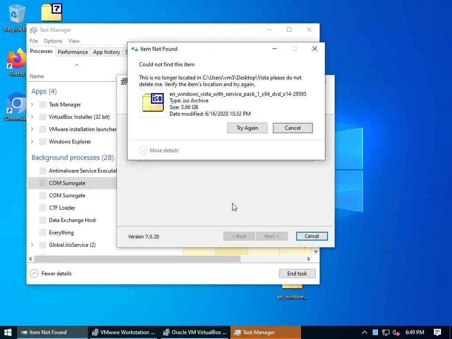Expand the VirtualBox Installer (32 bit) row
The width and height of the screenshot is (452, 339).
click(x=32, y=117)
